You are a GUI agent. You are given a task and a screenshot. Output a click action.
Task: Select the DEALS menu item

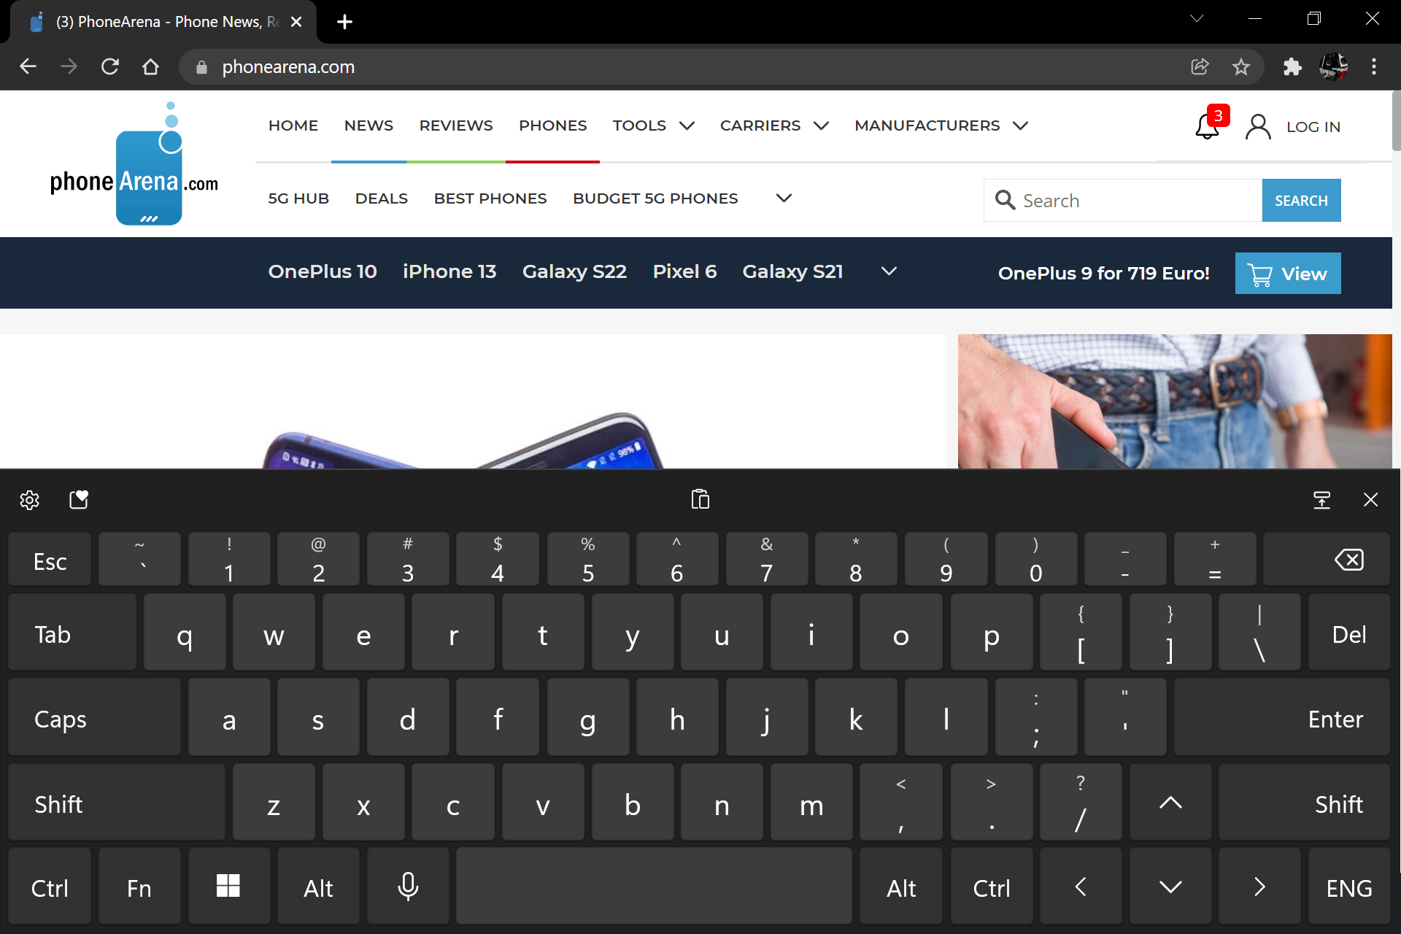(x=382, y=198)
